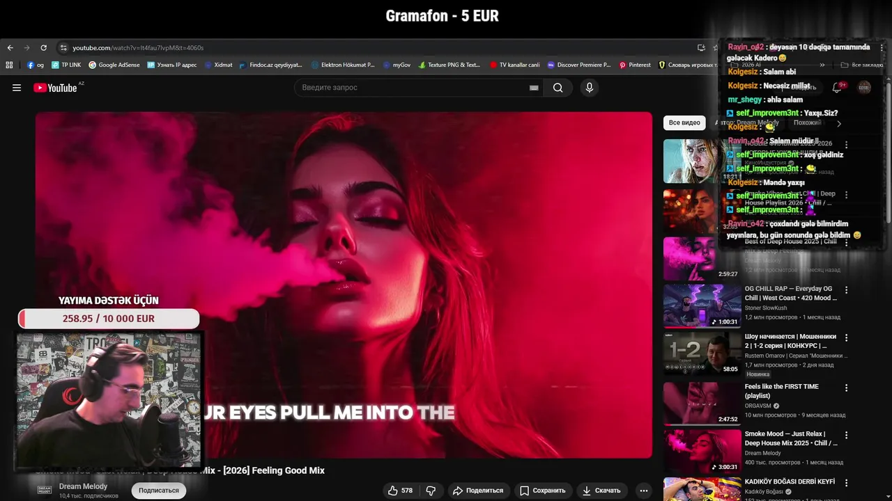The width and height of the screenshot is (892, 501).
Task: Open options menu for Smoke Mood video
Action: point(847,435)
